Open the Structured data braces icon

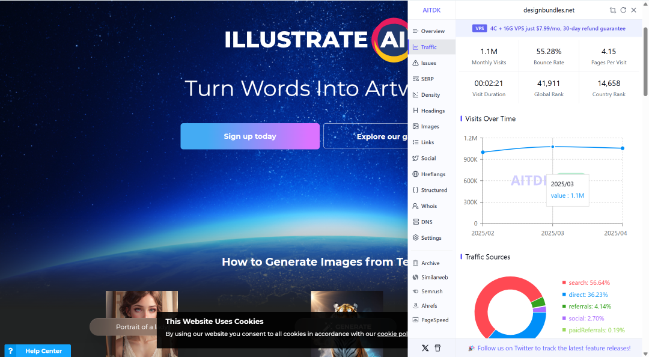click(415, 190)
